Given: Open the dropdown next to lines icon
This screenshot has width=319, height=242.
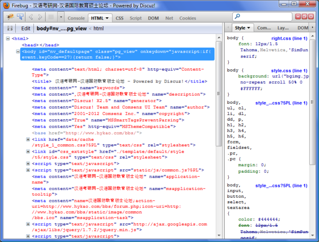Looking at the screenshot, I should [x=61, y=17].
